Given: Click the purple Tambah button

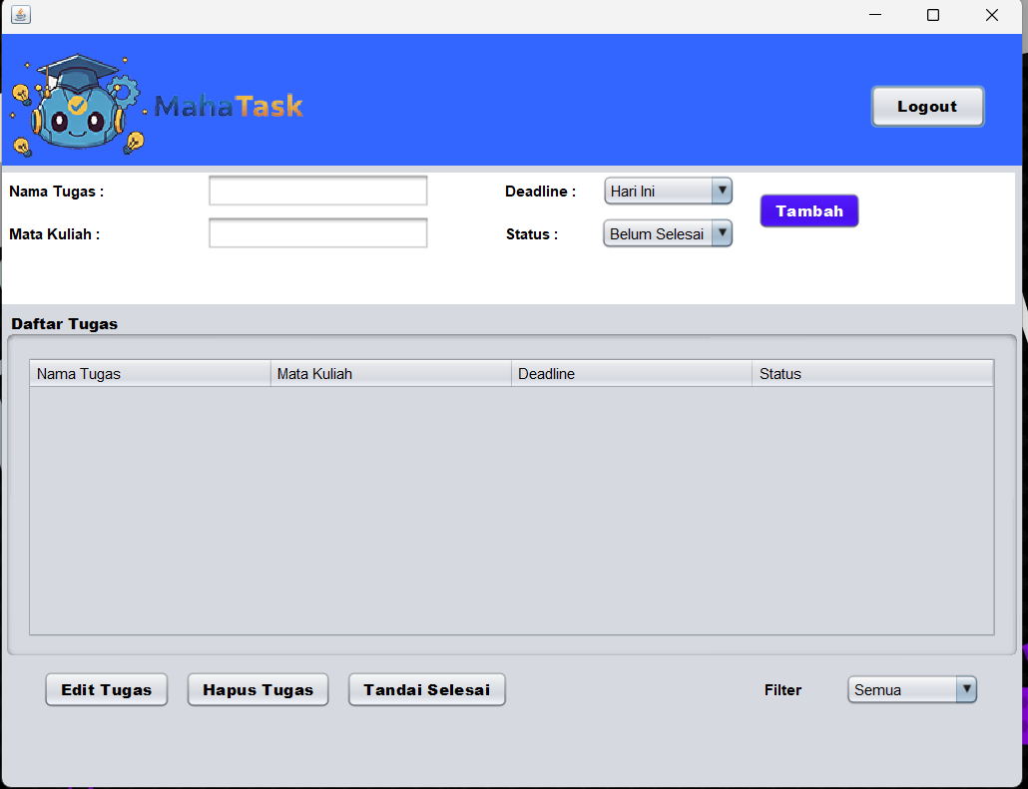Looking at the screenshot, I should [808, 211].
